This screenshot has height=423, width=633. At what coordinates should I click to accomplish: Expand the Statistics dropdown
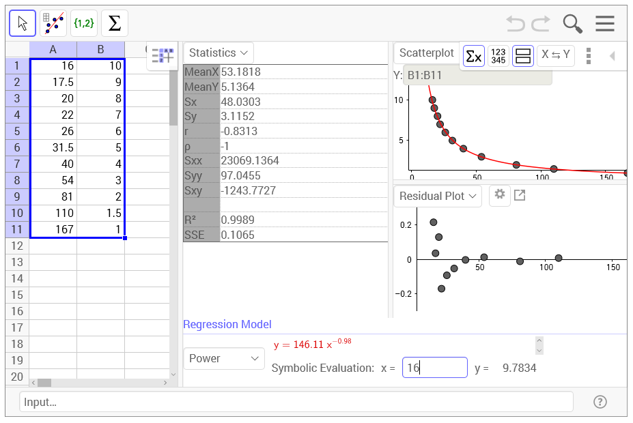click(x=219, y=53)
